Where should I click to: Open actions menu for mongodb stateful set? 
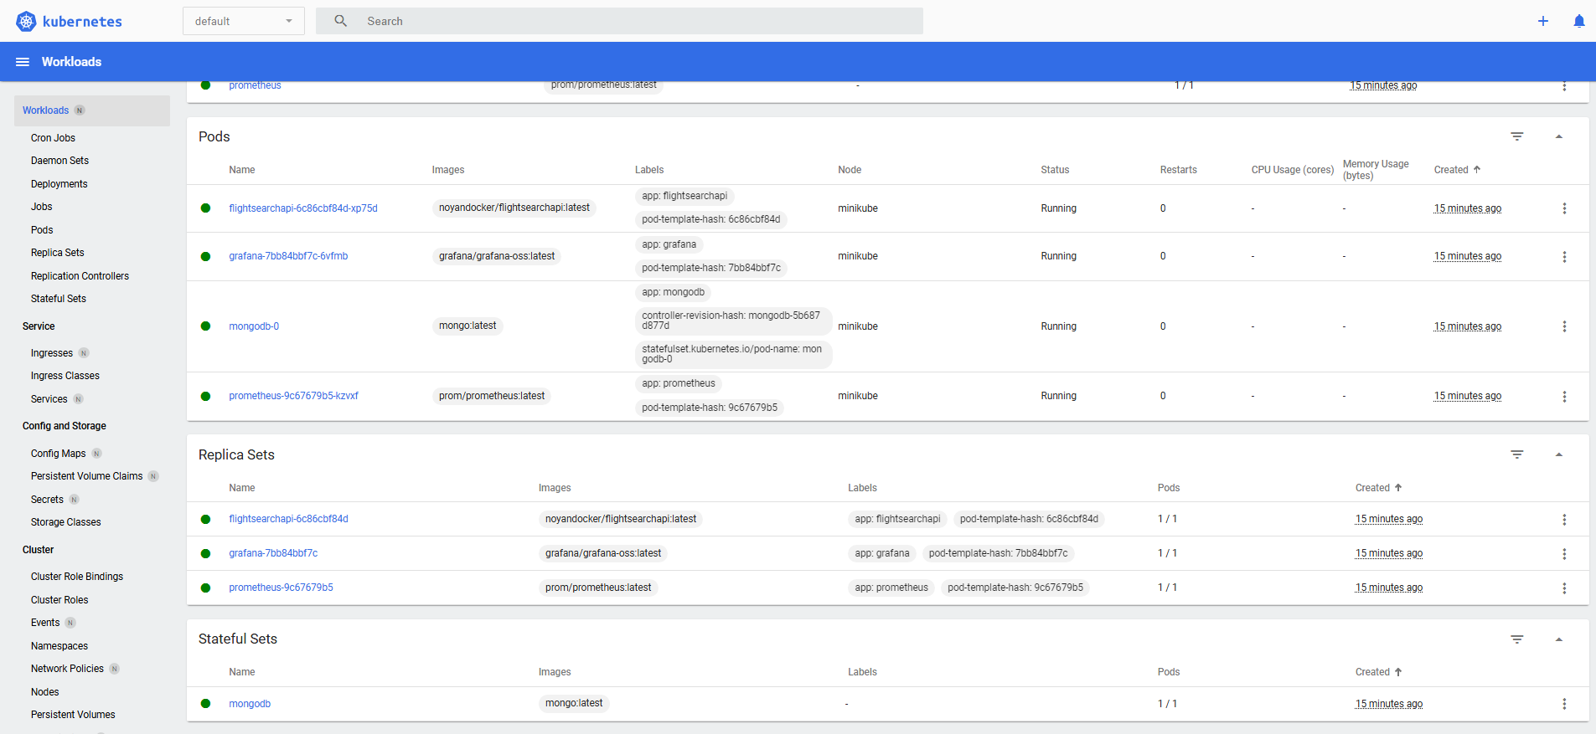click(x=1564, y=704)
